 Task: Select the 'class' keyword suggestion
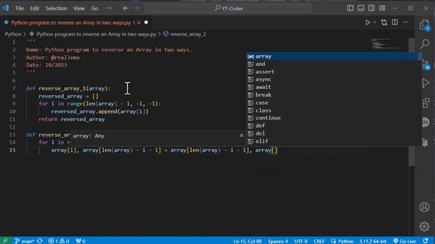point(333,110)
